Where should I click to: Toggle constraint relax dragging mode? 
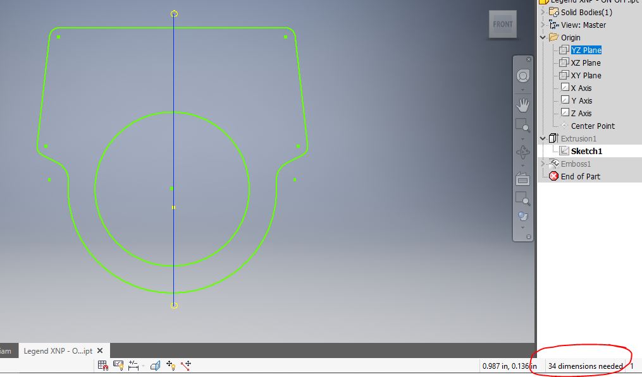tap(185, 365)
